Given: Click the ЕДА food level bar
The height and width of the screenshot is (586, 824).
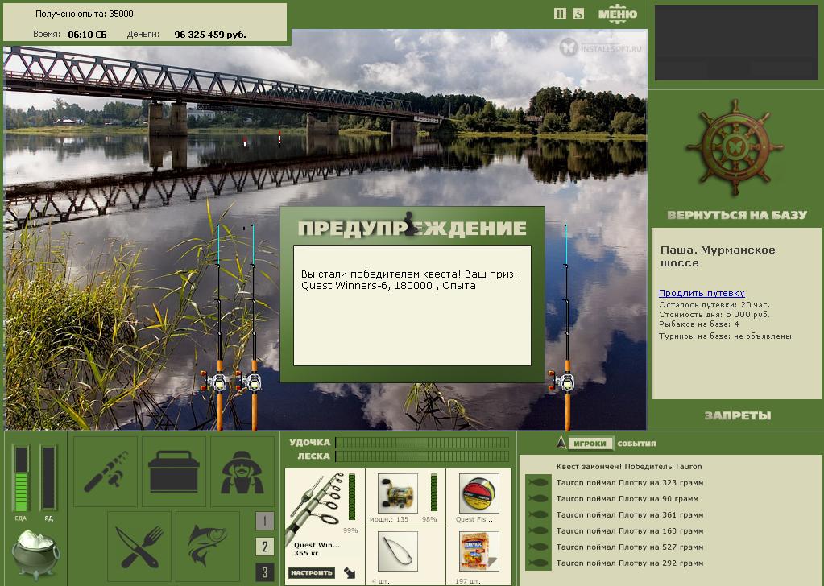Looking at the screenshot, I should pyautogui.click(x=21, y=478).
